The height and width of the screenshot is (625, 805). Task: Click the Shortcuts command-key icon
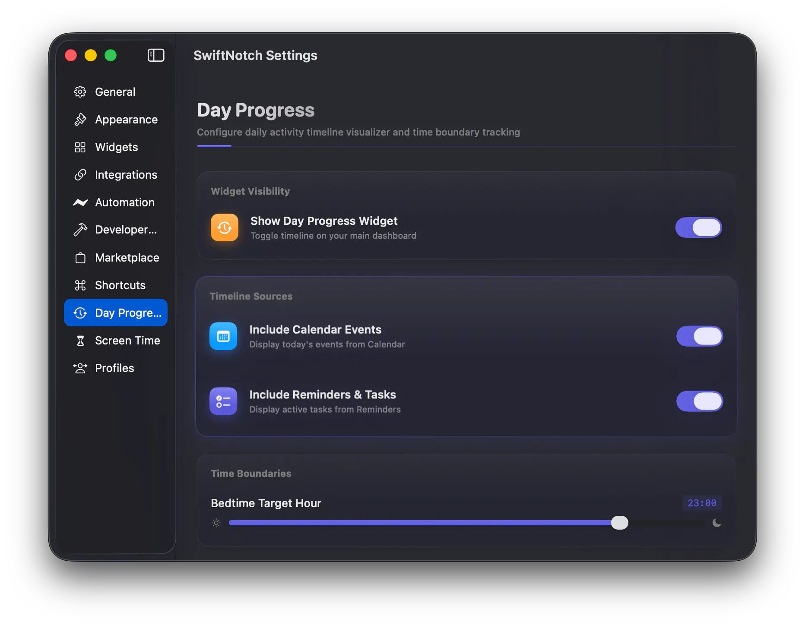click(x=80, y=285)
